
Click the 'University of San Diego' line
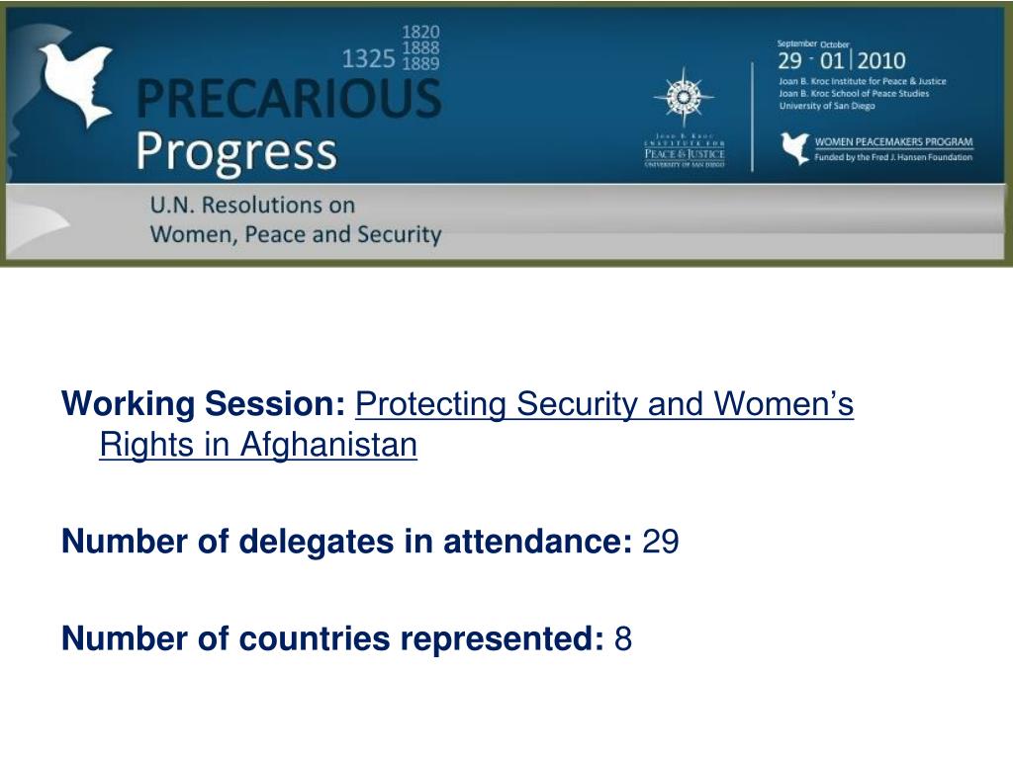tap(827, 106)
